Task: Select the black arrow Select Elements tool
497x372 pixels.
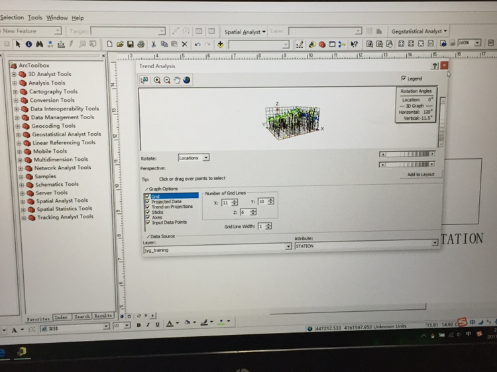Action: pos(18,44)
